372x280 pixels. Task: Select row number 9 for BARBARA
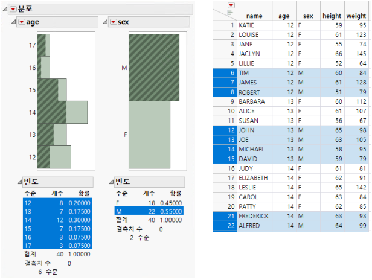225,101
